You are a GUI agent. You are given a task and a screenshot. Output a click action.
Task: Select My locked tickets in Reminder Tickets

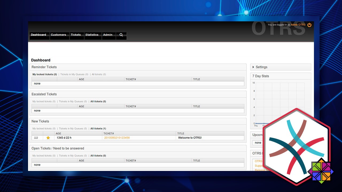tap(45, 74)
